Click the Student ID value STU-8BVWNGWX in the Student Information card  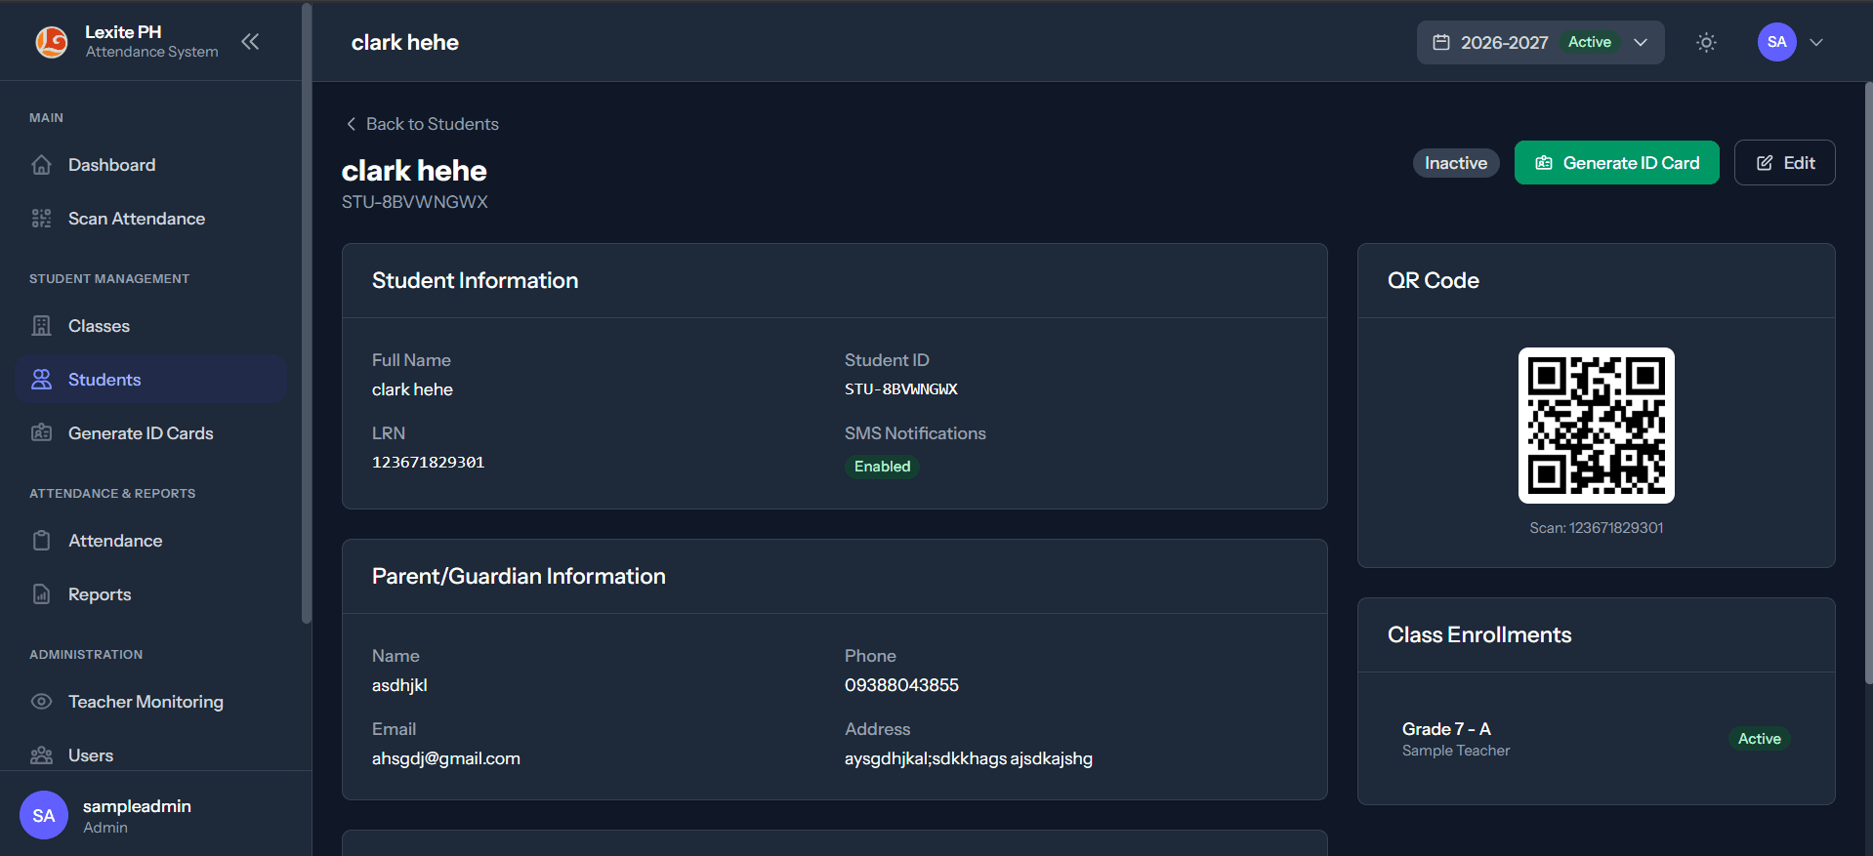pos(901,389)
